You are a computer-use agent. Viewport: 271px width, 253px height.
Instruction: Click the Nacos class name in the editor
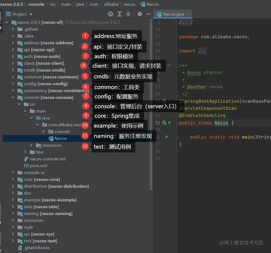point(221,123)
